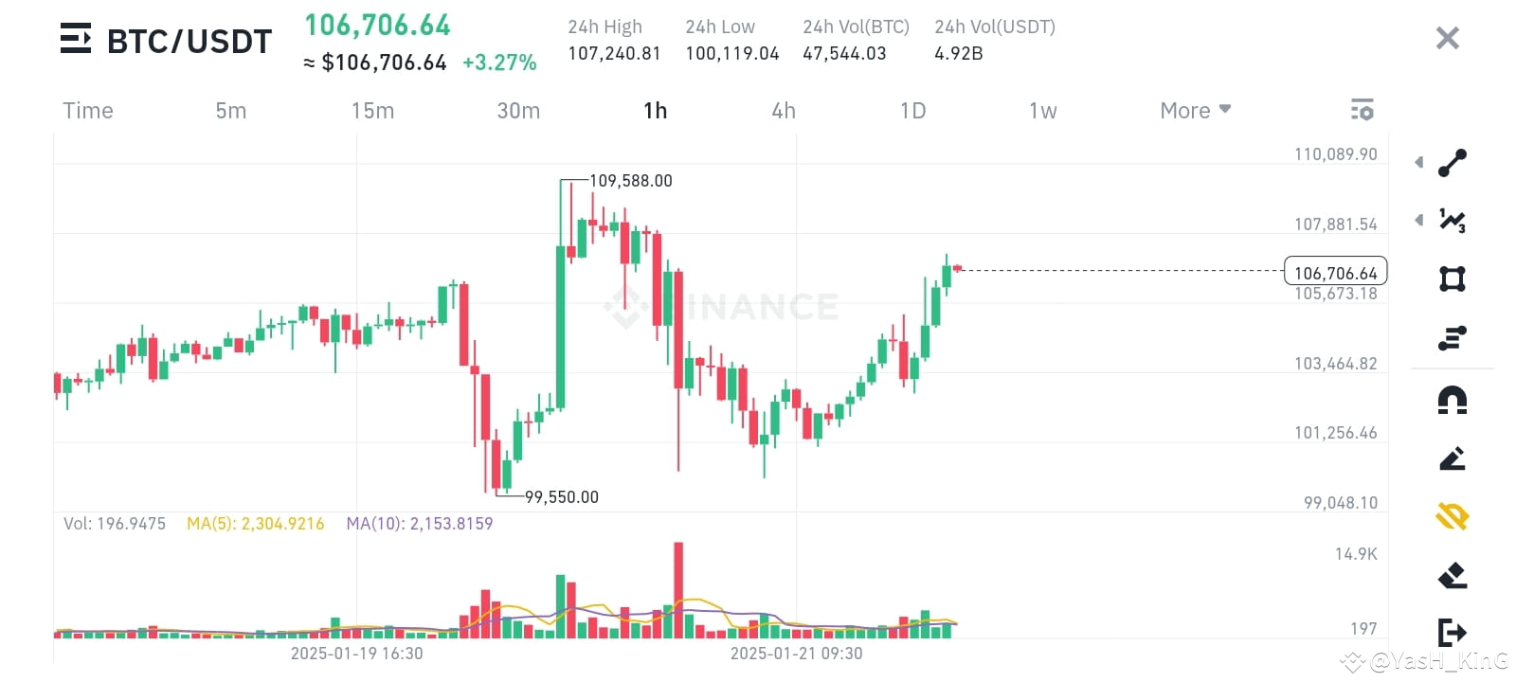The width and height of the screenshot is (1516, 682).
Task: Click the exit drawing mode icon
Action: pos(1452,633)
